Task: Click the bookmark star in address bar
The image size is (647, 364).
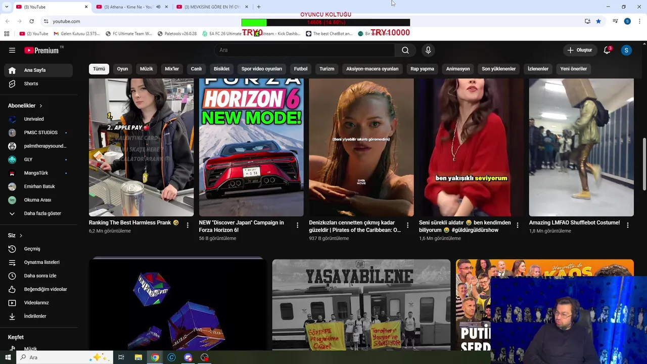Action: point(598,21)
